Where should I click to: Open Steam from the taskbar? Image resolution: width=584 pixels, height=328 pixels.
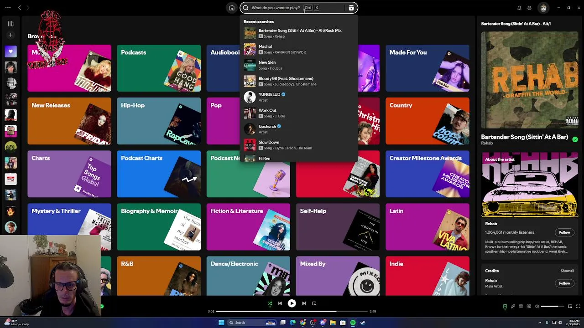(363, 323)
